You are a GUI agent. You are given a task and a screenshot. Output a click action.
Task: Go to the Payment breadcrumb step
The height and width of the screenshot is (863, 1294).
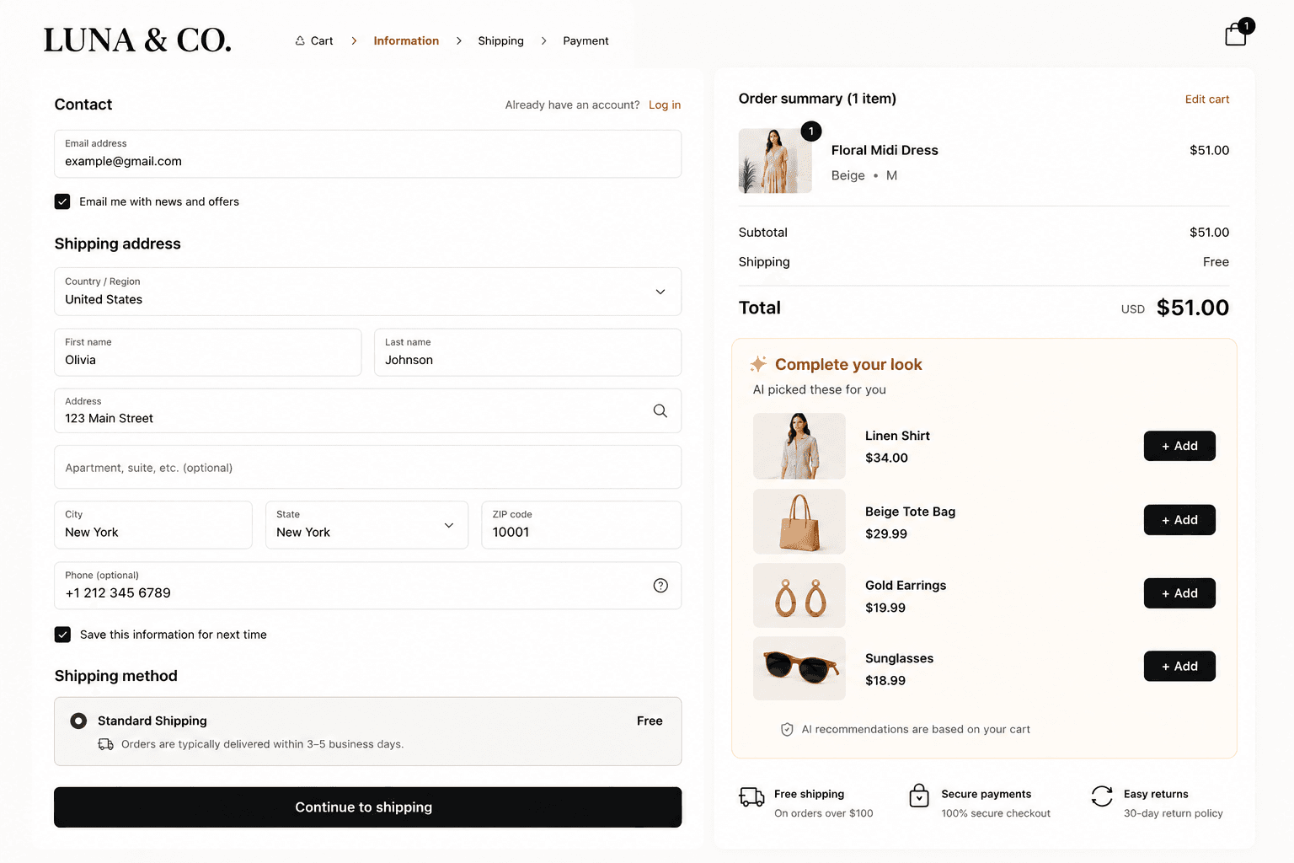click(x=586, y=40)
